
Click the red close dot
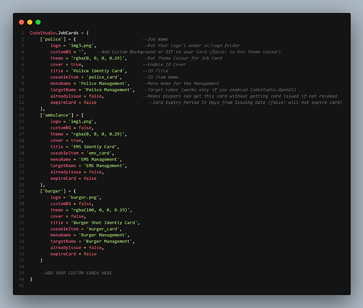tap(22, 22)
